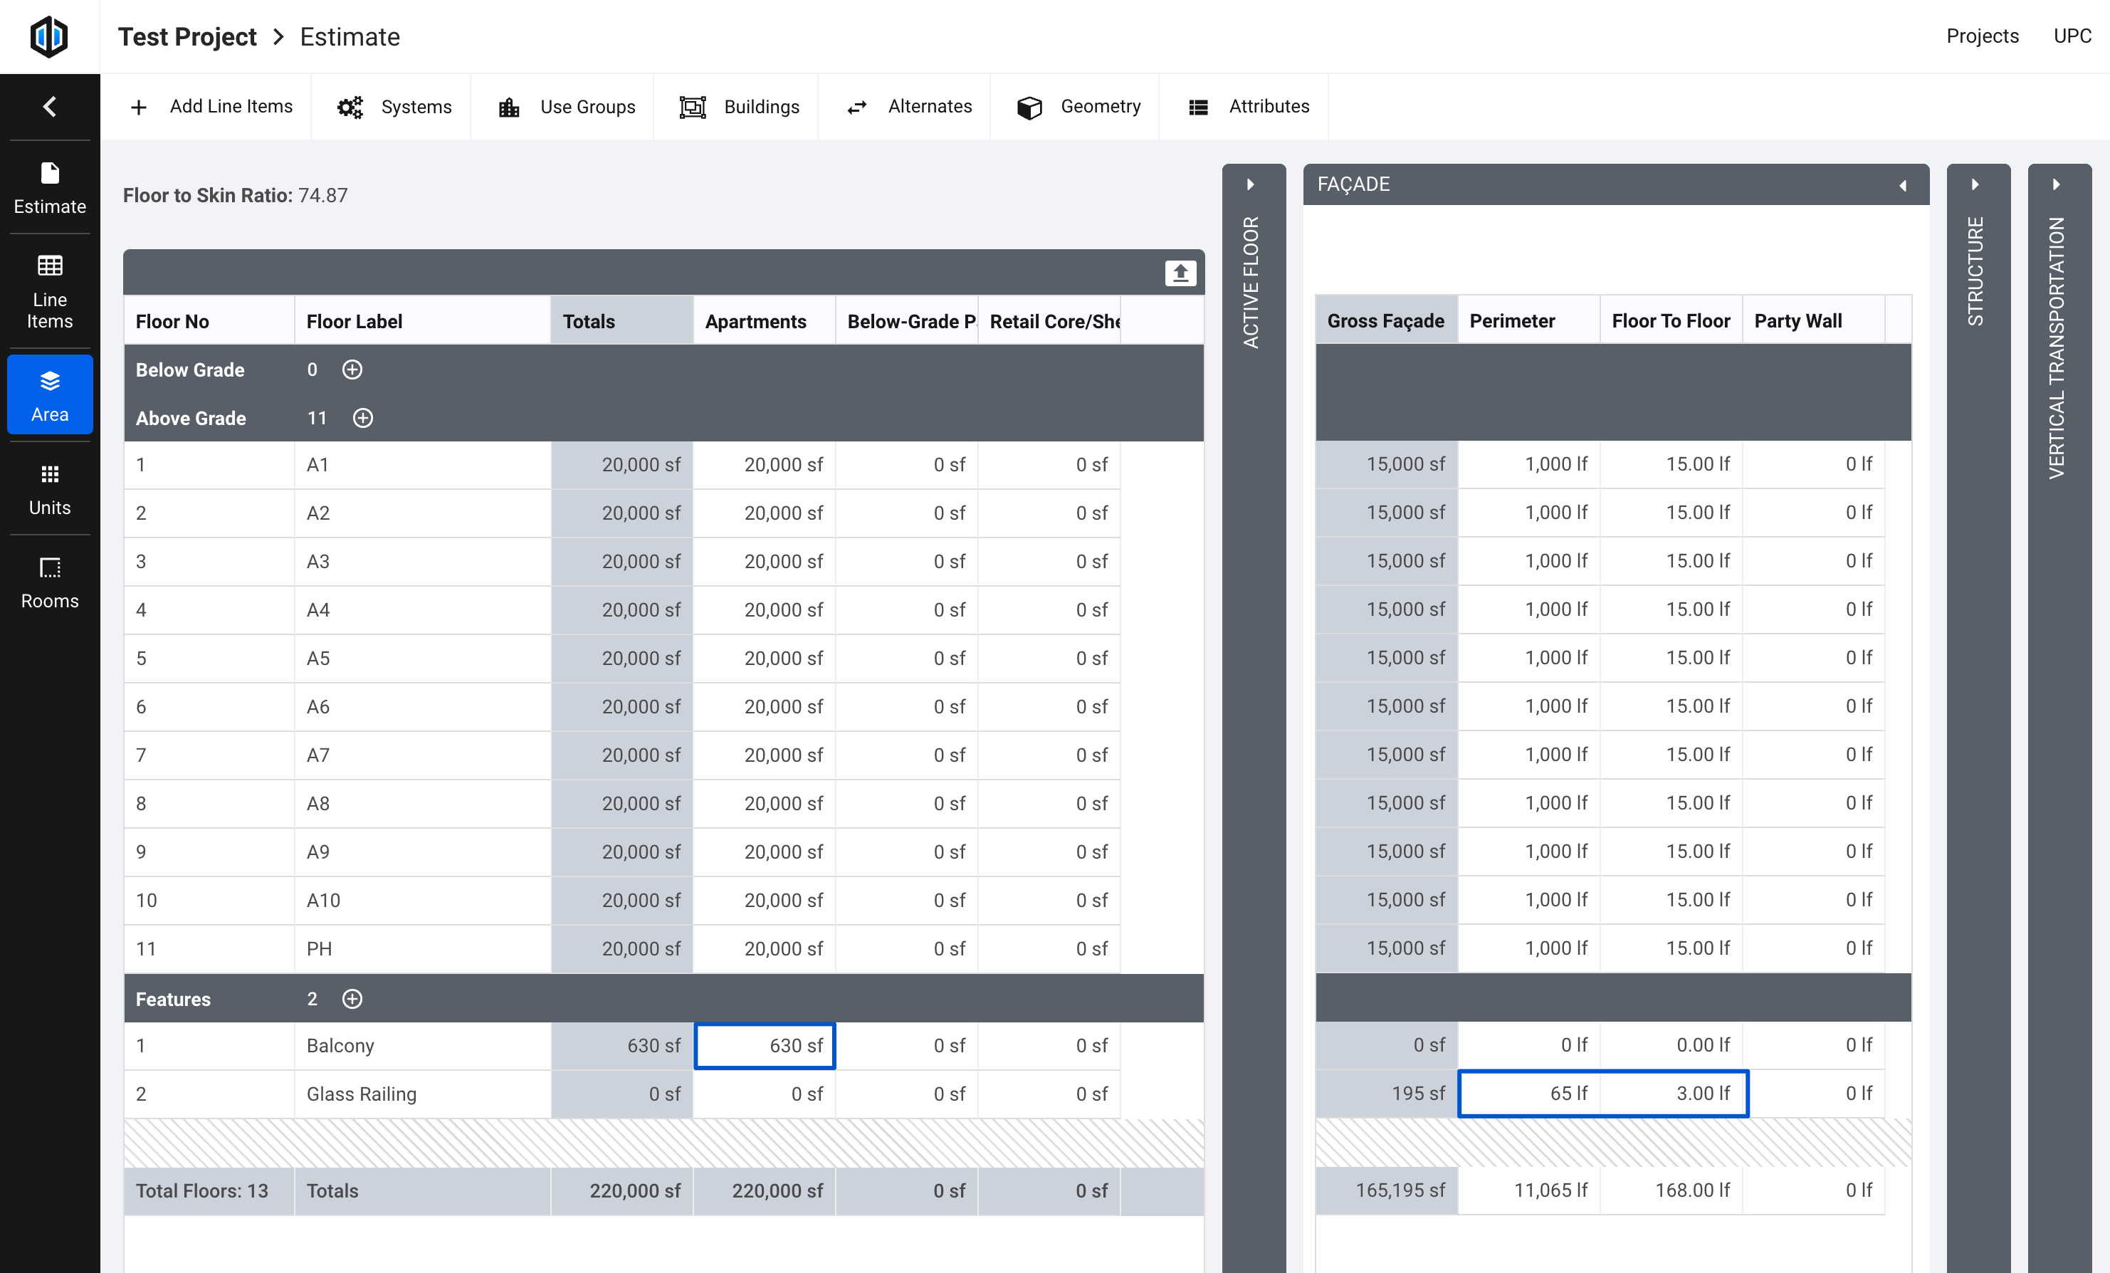The height and width of the screenshot is (1273, 2110).
Task: Add a new Feature using plus button
Action: click(352, 999)
